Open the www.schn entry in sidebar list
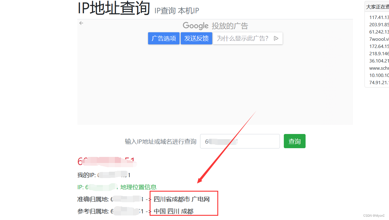This screenshot has height=220, width=389. point(379,68)
